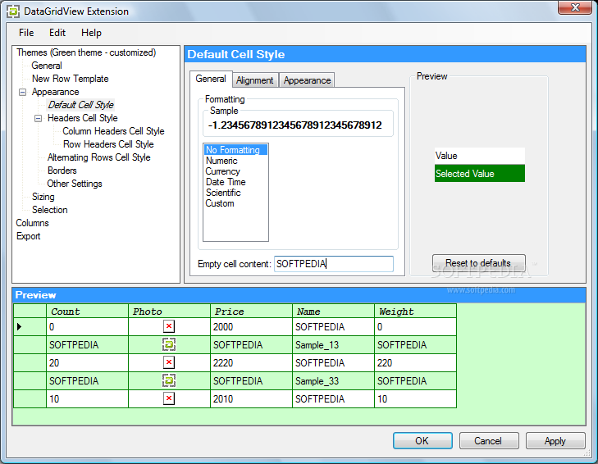This screenshot has width=598, height=464.
Task: Open the Edit menu
Action: (57, 33)
